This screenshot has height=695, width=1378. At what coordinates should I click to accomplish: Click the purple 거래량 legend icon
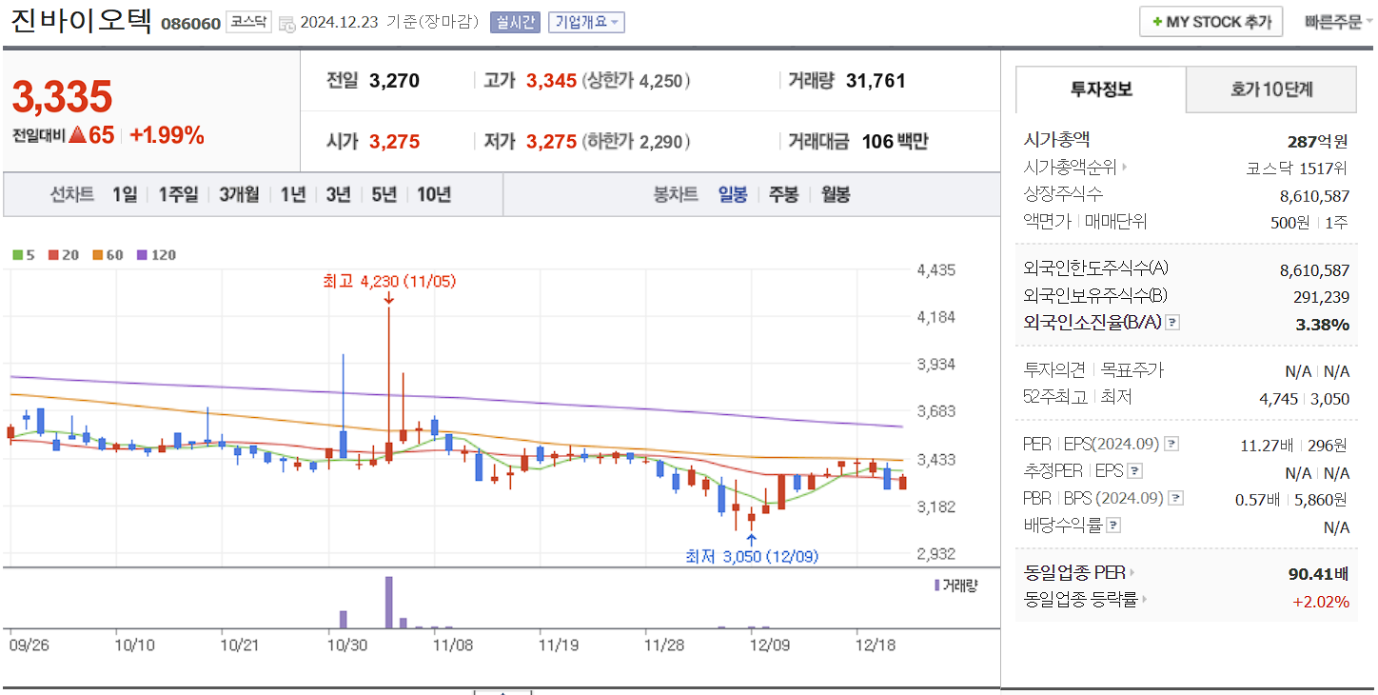coord(936,586)
